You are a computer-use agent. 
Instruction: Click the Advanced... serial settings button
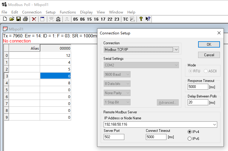(168, 103)
